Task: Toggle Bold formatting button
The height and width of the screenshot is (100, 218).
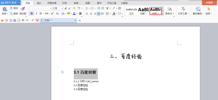Action: click(32, 14)
